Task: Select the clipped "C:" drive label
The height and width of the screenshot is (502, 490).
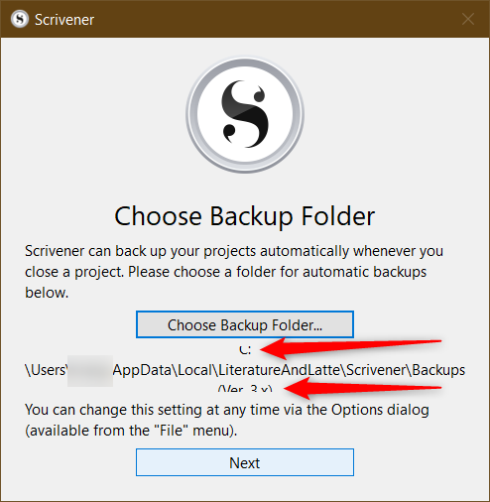Action: point(245,350)
